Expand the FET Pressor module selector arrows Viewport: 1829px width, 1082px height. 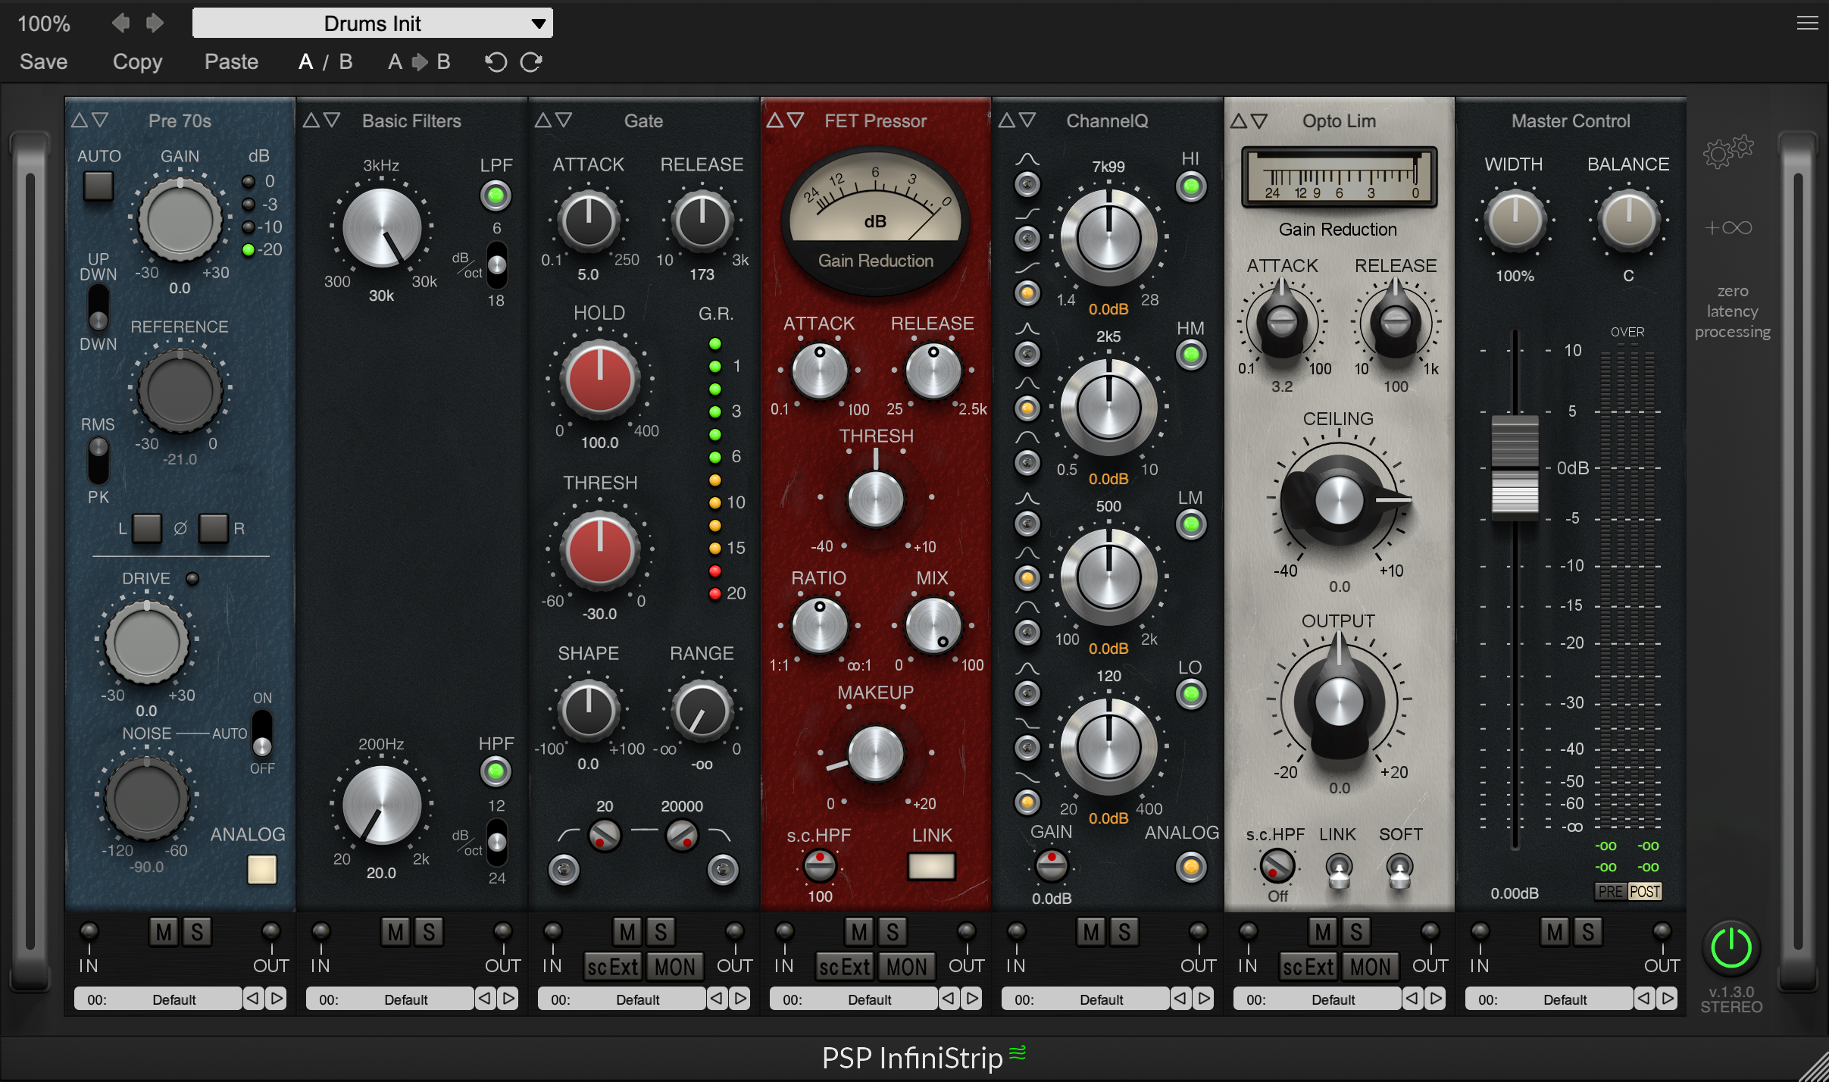(x=785, y=120)
